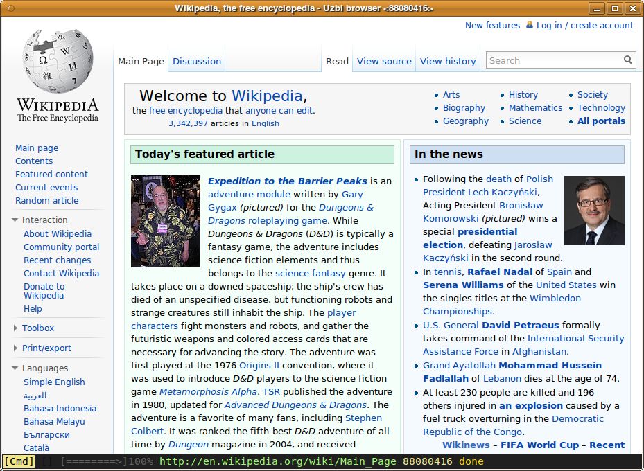The height and width of the screenshot is (471, 644).
Task: Click the Bronisław Komorowski portrait image
Action: coord(594,211)
